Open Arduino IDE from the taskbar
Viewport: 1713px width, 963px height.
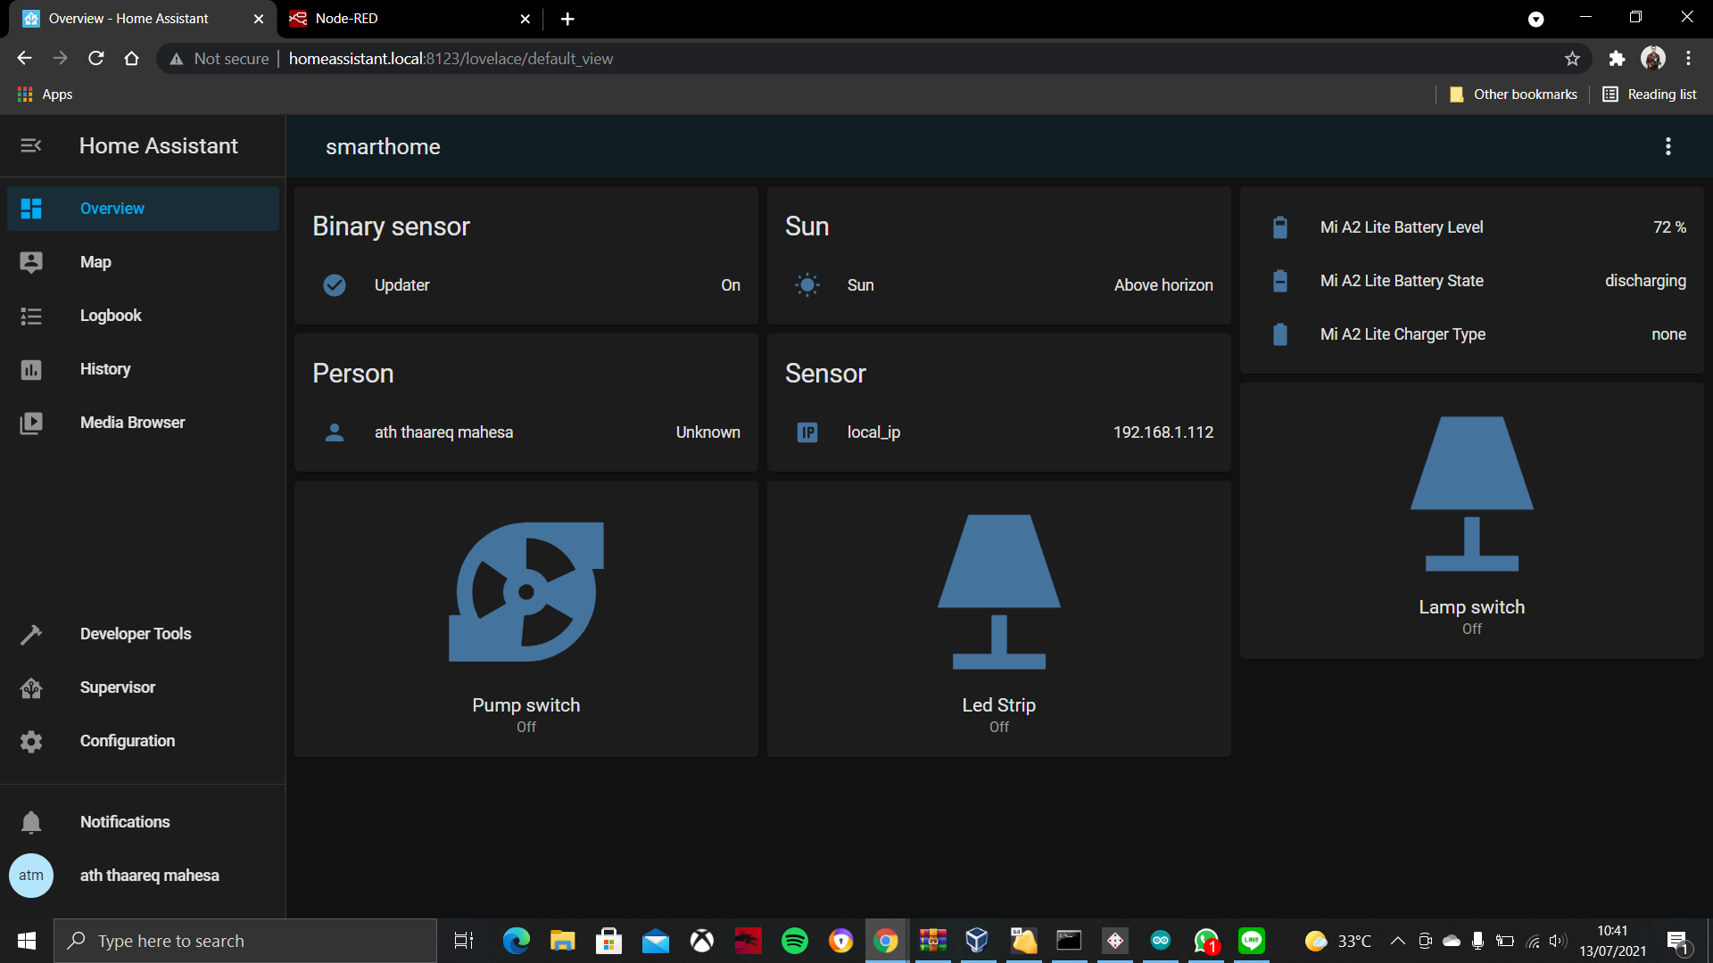(1160, 941)
